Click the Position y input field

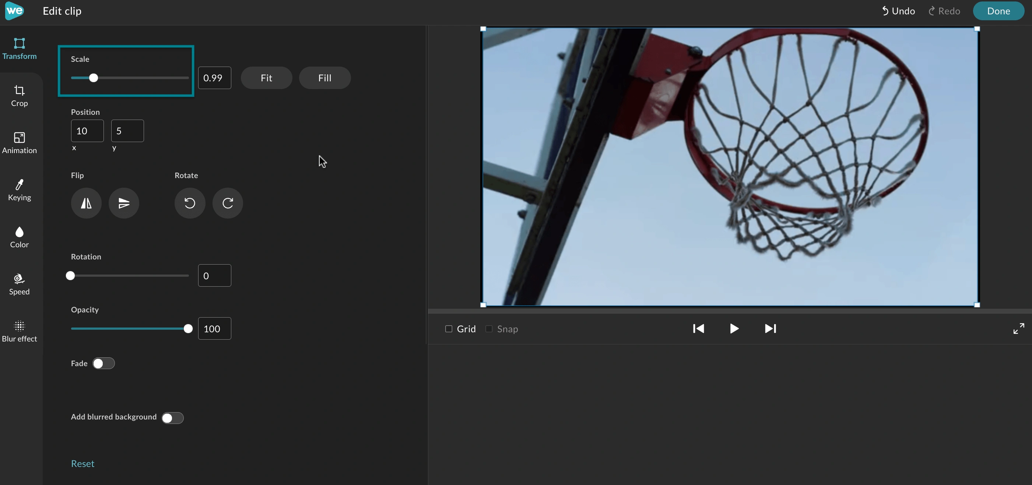(x=127, y=131)
